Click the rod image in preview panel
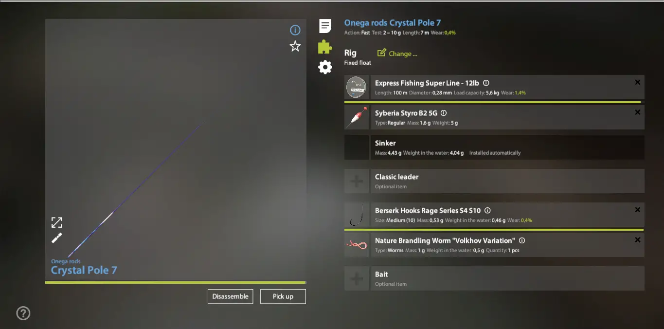The height and width of the screenshot is (329, 664). 136,188
